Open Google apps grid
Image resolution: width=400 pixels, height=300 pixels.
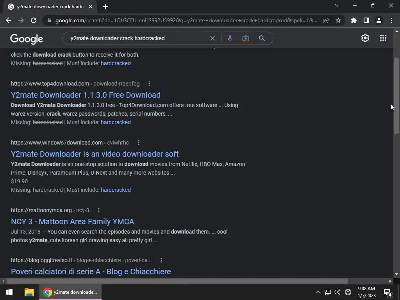(x=383, y=38)
